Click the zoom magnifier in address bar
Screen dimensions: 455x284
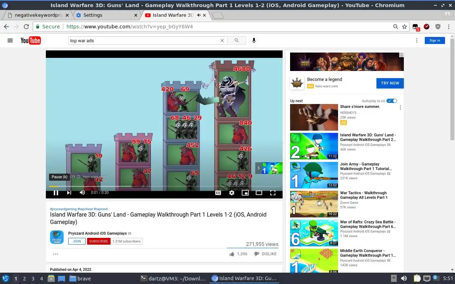click(395, 27)
